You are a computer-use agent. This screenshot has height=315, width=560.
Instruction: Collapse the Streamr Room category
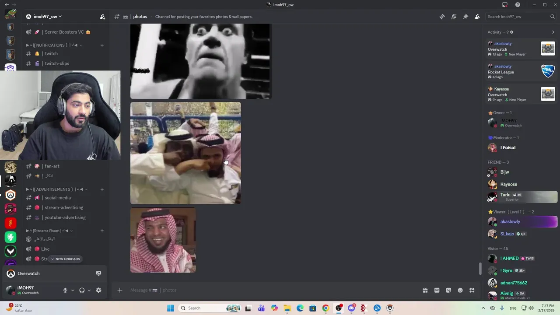pos(49,231)
